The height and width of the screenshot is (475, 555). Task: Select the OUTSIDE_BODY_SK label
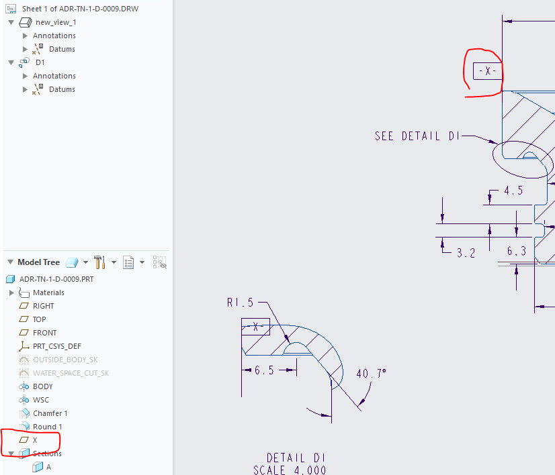pyautogui.click(x=65, y=360)
